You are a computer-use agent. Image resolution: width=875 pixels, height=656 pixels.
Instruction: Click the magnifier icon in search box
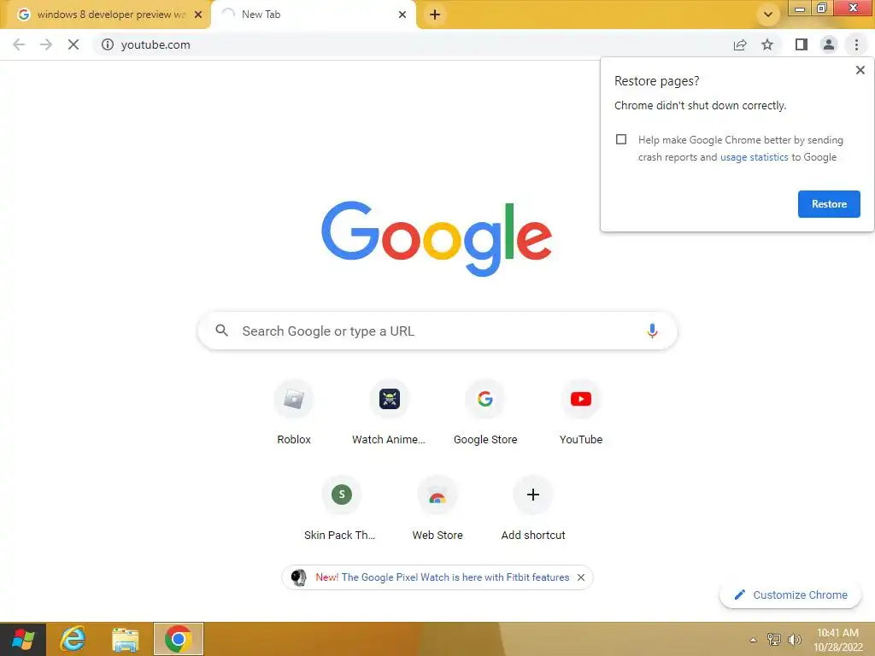221,331
